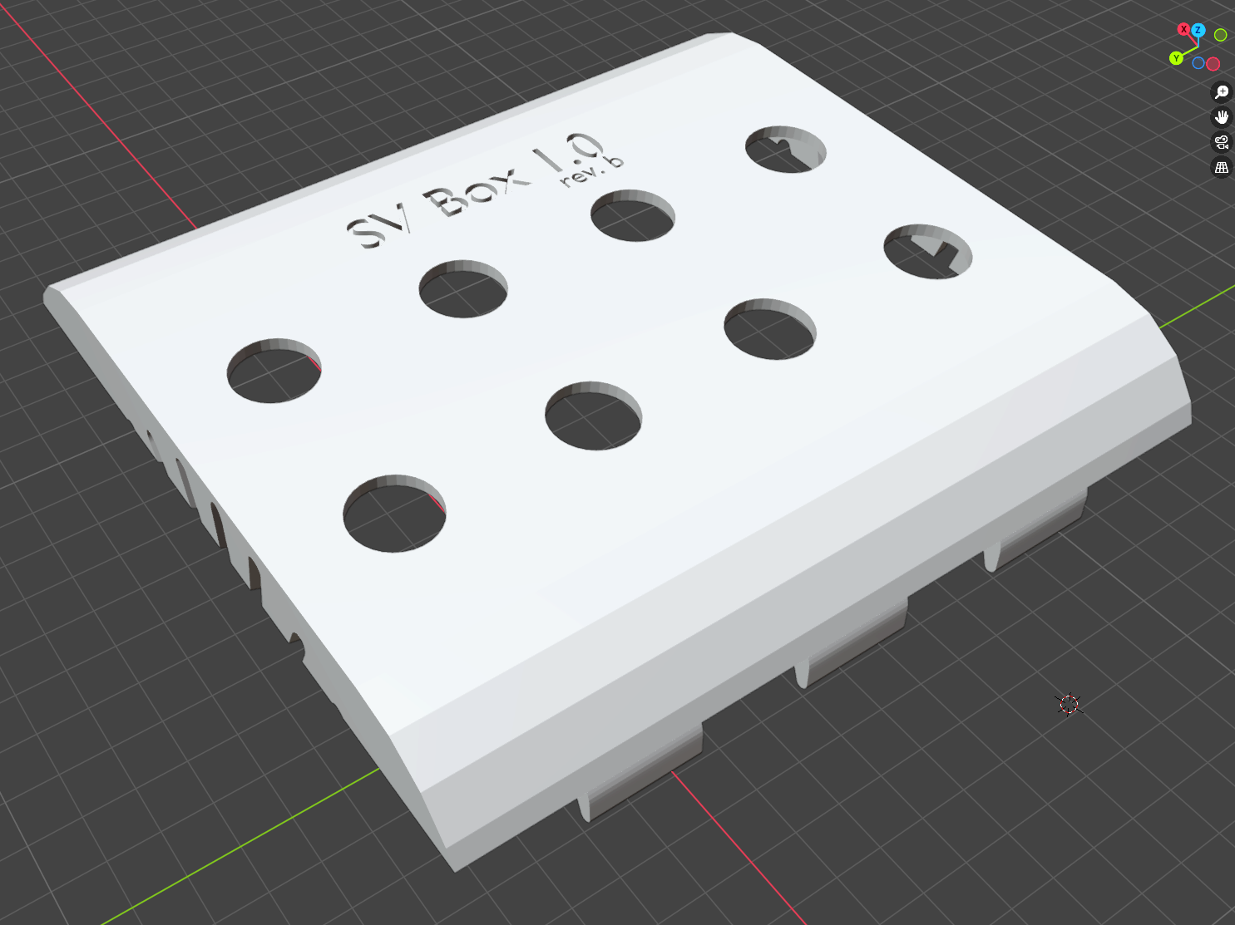Click the zoom magnifier viewport icon
1235x925 pixels.
coord(1221,92)
